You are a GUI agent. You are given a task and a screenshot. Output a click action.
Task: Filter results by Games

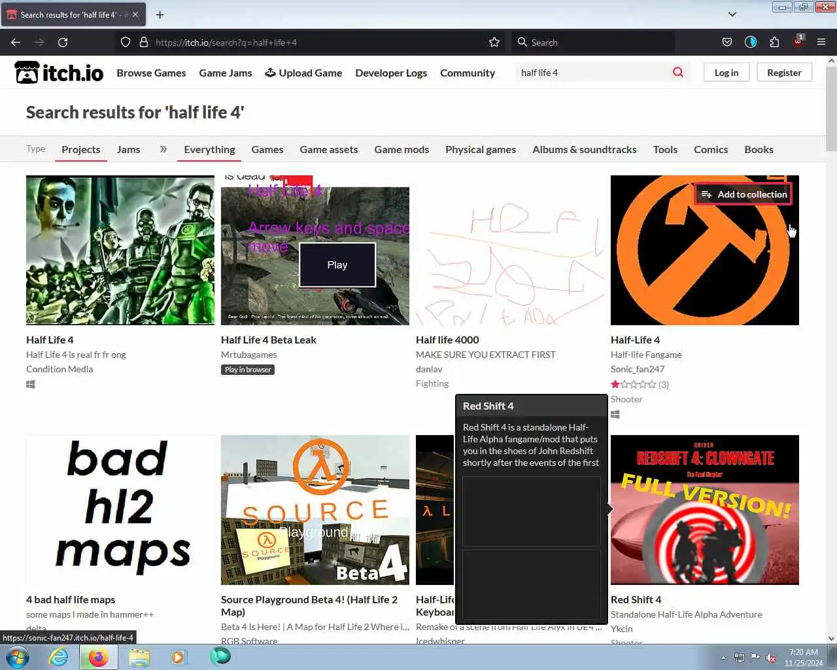point(267,149)
